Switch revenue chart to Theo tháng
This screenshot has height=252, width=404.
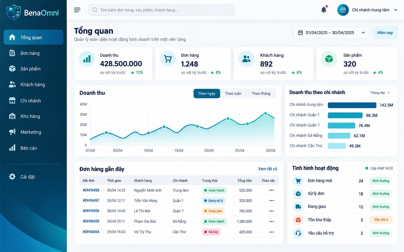coord(261,93)
